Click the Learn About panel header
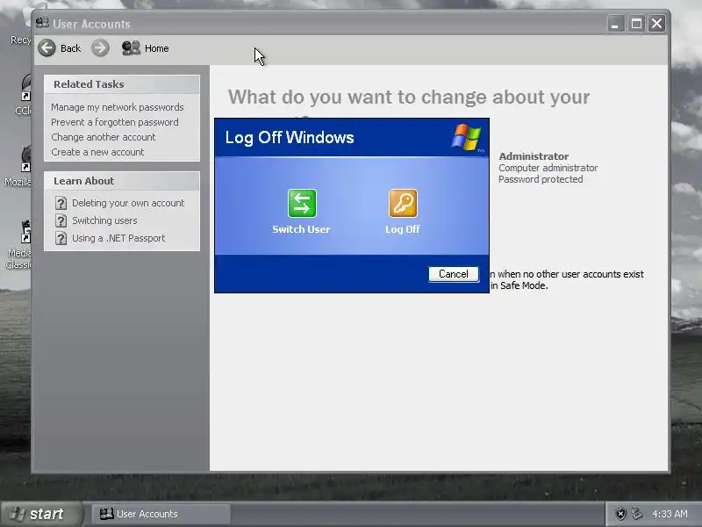This screenshot has height=527, width=702. (x=122, y=181)
